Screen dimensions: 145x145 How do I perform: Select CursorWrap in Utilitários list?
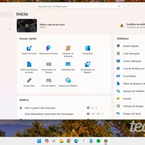click(x=130, y=76)
